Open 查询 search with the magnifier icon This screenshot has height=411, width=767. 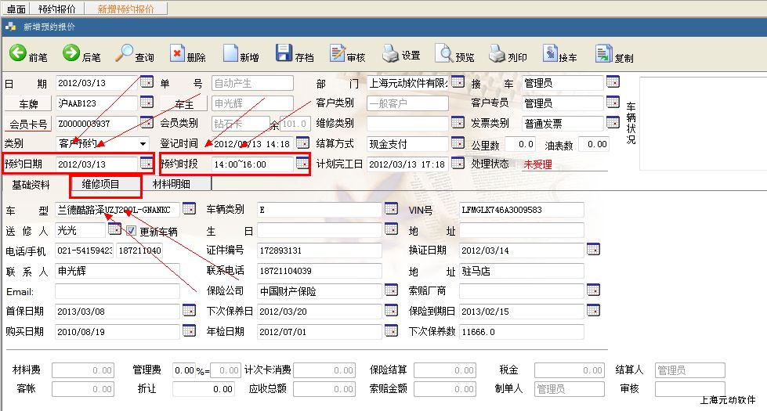coord(125,53)
